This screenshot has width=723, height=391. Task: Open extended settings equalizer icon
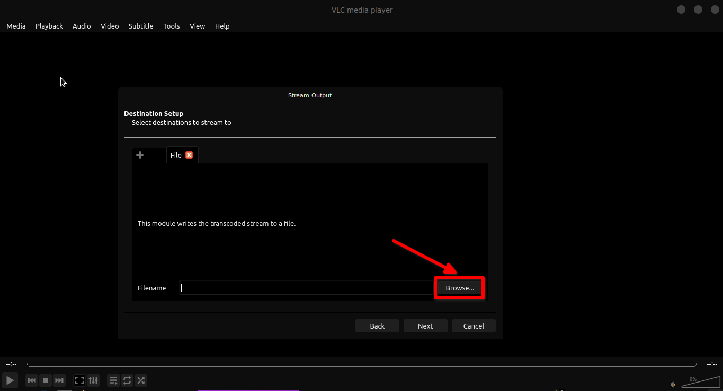[x=93, y=380]
